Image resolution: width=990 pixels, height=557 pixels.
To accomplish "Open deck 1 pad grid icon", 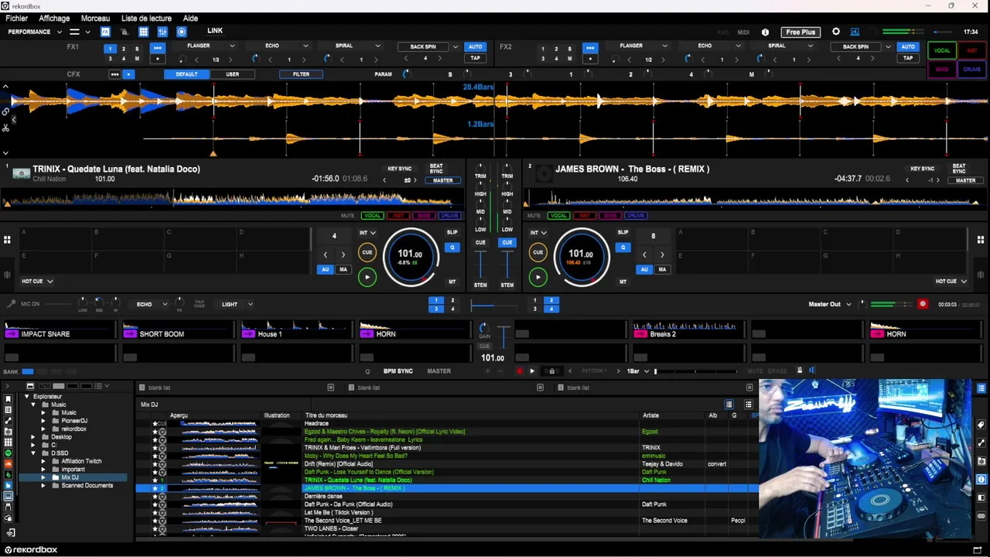I will click(x=7, y=240).
